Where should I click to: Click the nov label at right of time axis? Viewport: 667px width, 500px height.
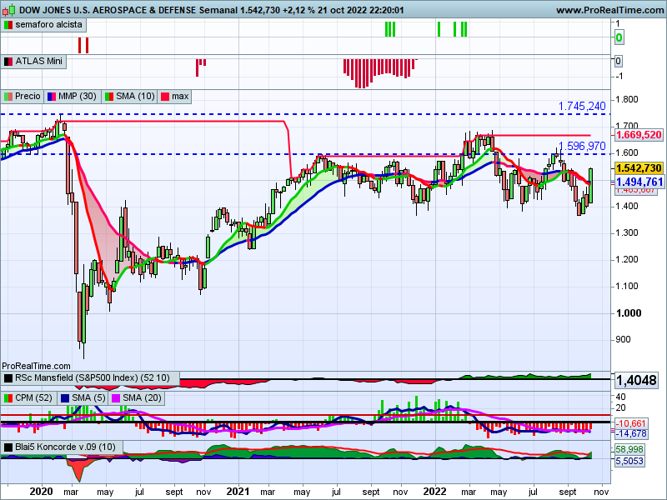tap(600, 492)
